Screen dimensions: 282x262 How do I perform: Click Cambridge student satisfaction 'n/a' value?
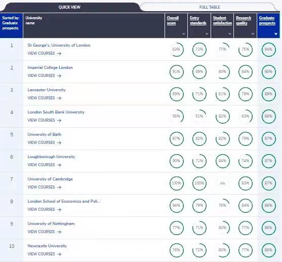point(222,183)
